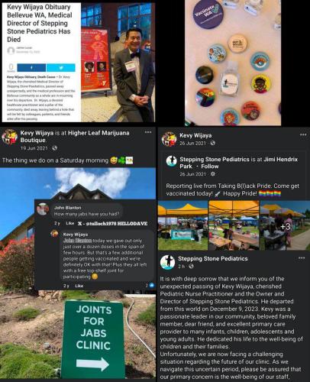Open the Kevy Wijaya obituary article headline
Screen dimensions: 310x382
(40, 23)
